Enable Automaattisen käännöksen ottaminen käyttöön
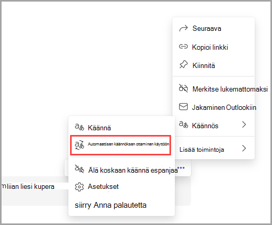The image size is (272, 225). tap(120, 145)
